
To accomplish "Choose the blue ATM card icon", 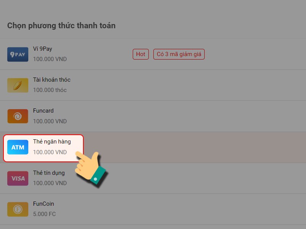I will [18, 147].
